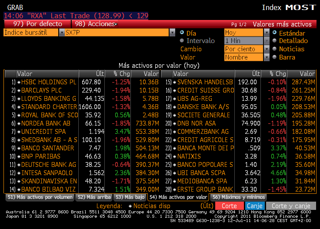Click the SX7P index input field

[117, 33]
